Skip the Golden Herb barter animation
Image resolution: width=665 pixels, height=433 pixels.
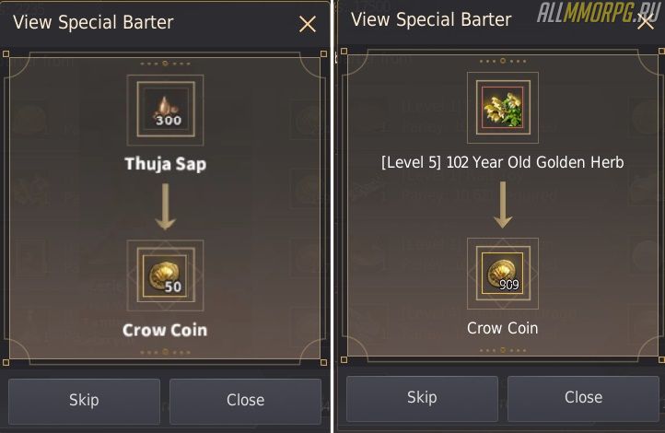(422, 397)
